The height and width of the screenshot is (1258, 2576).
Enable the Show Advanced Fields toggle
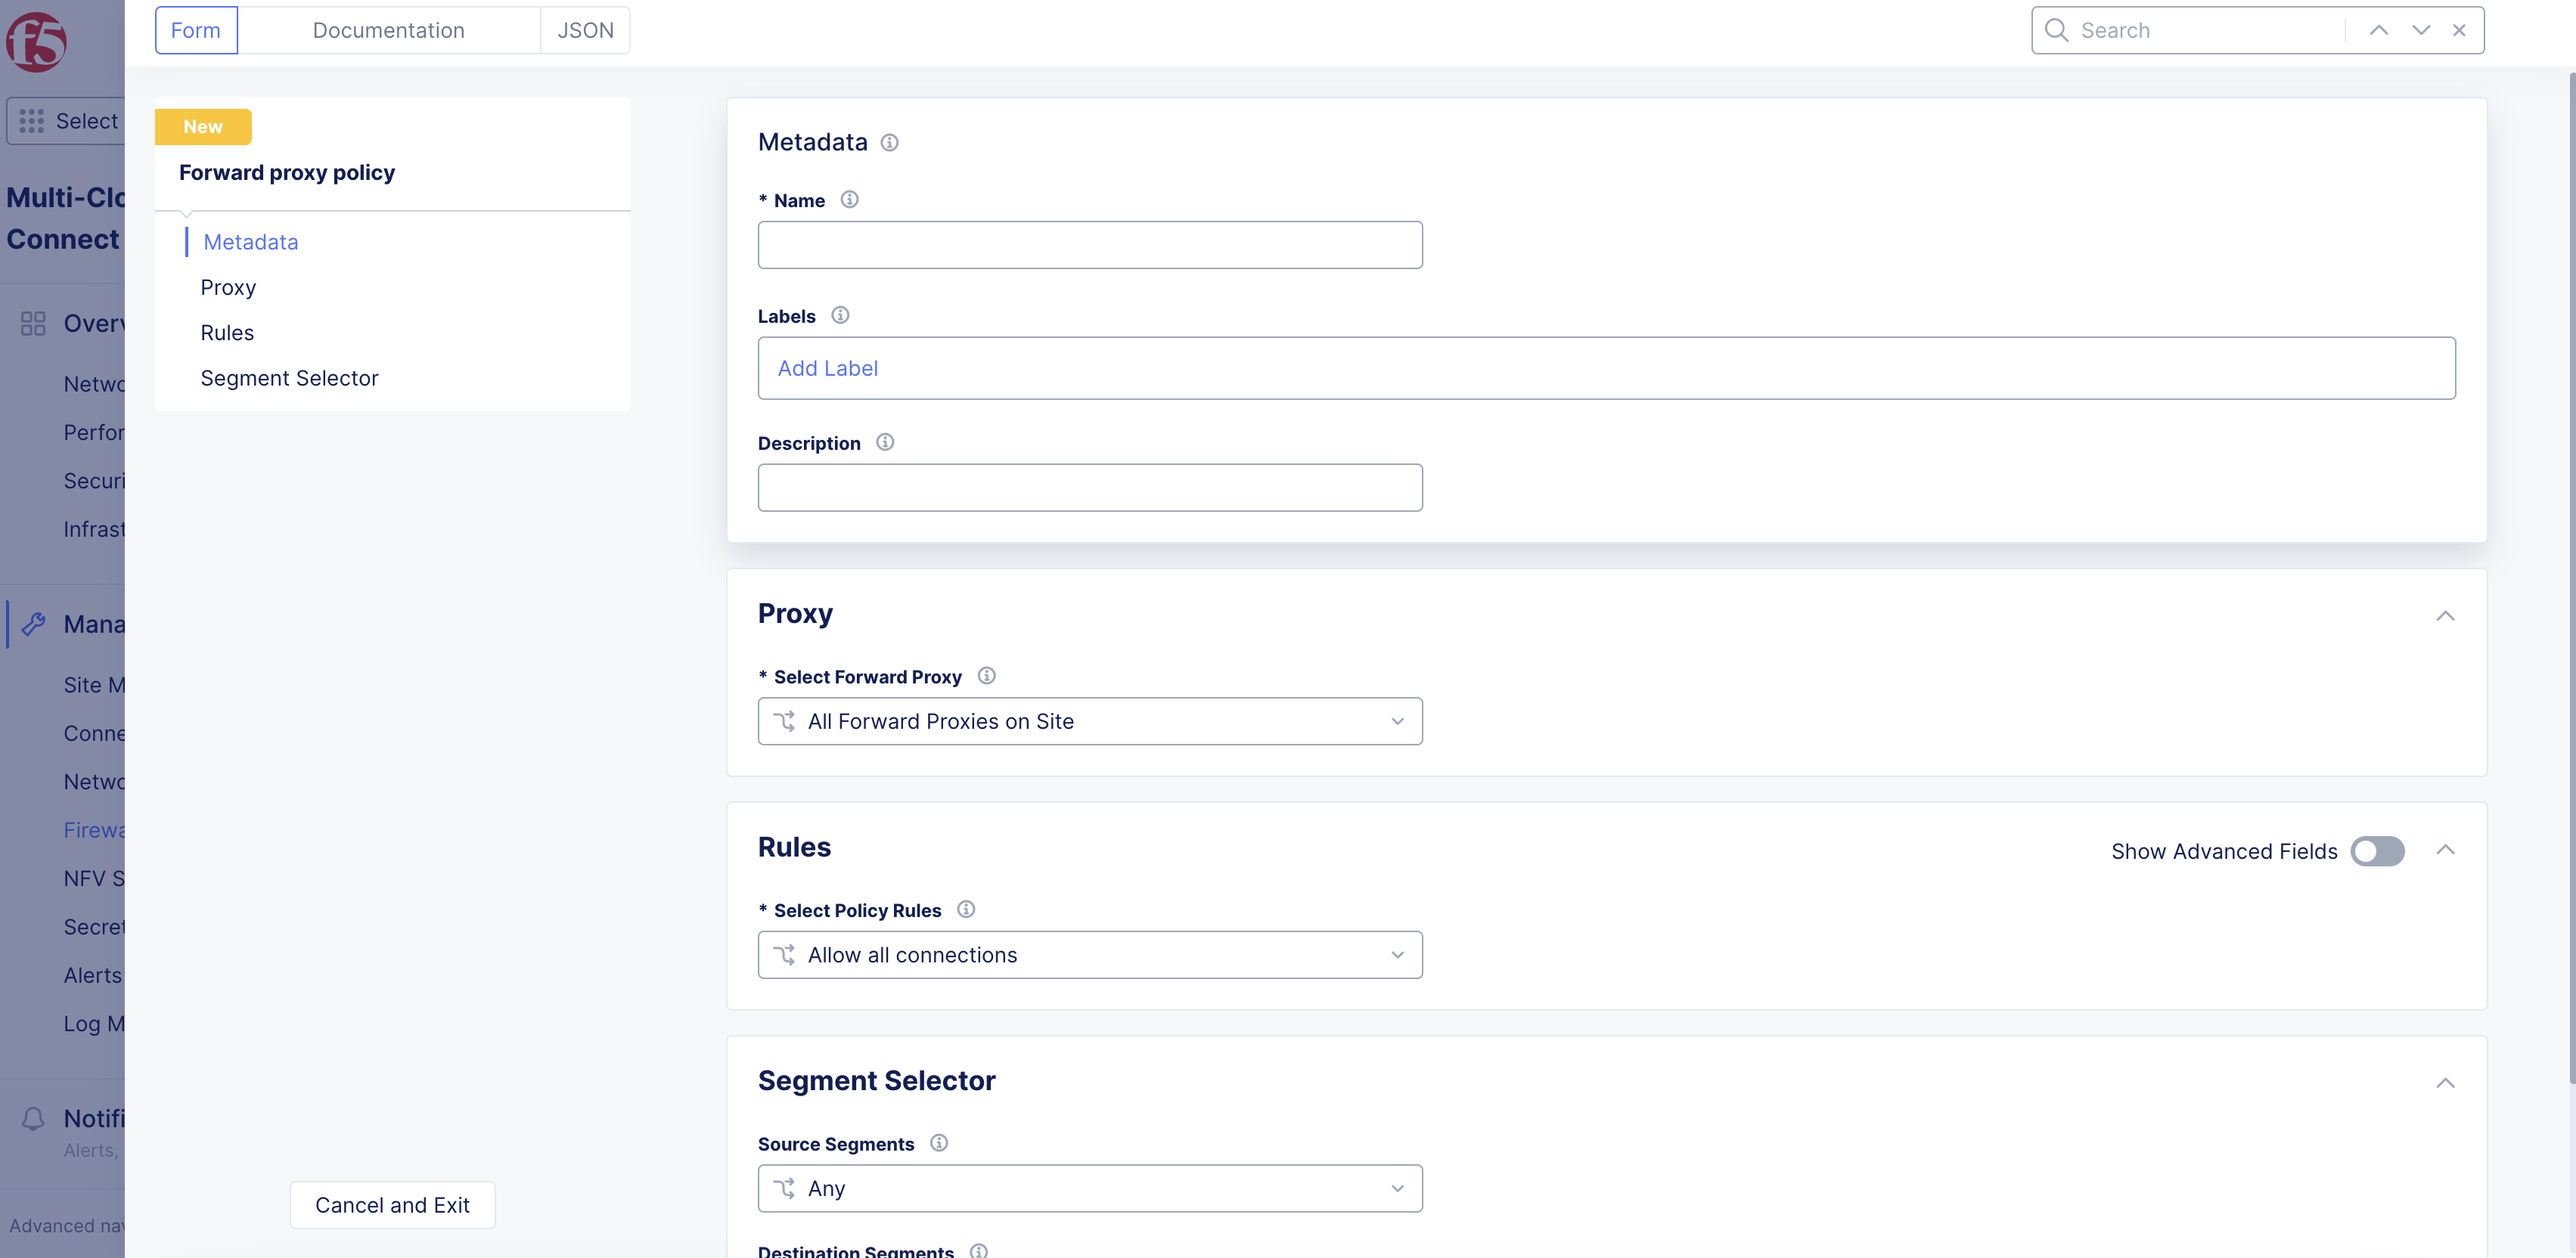pos(2377,851)
